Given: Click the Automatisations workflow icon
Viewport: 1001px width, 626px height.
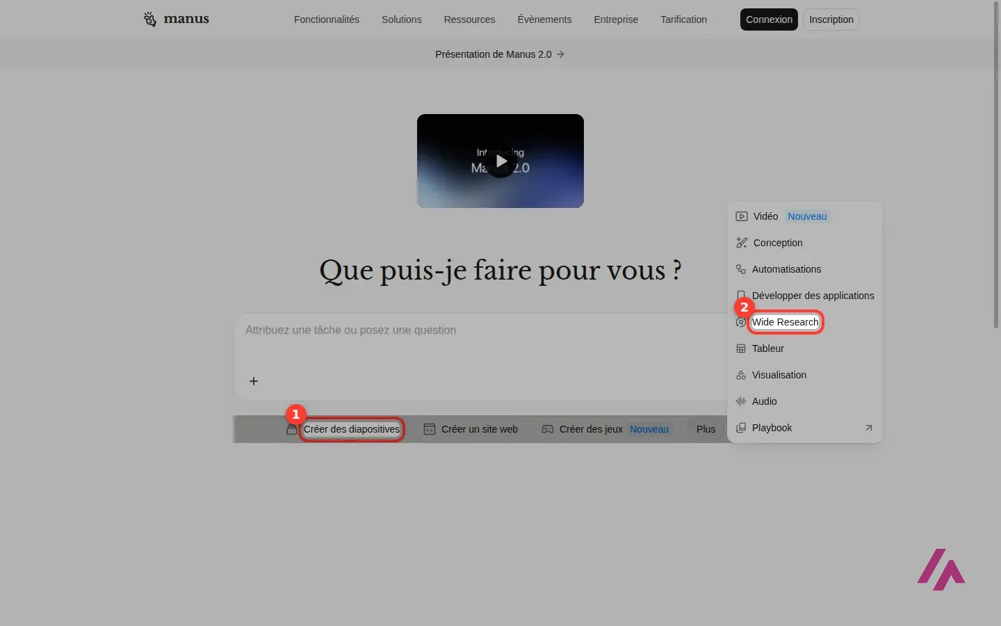Looking at the screenshot, I should coord(741,269).
